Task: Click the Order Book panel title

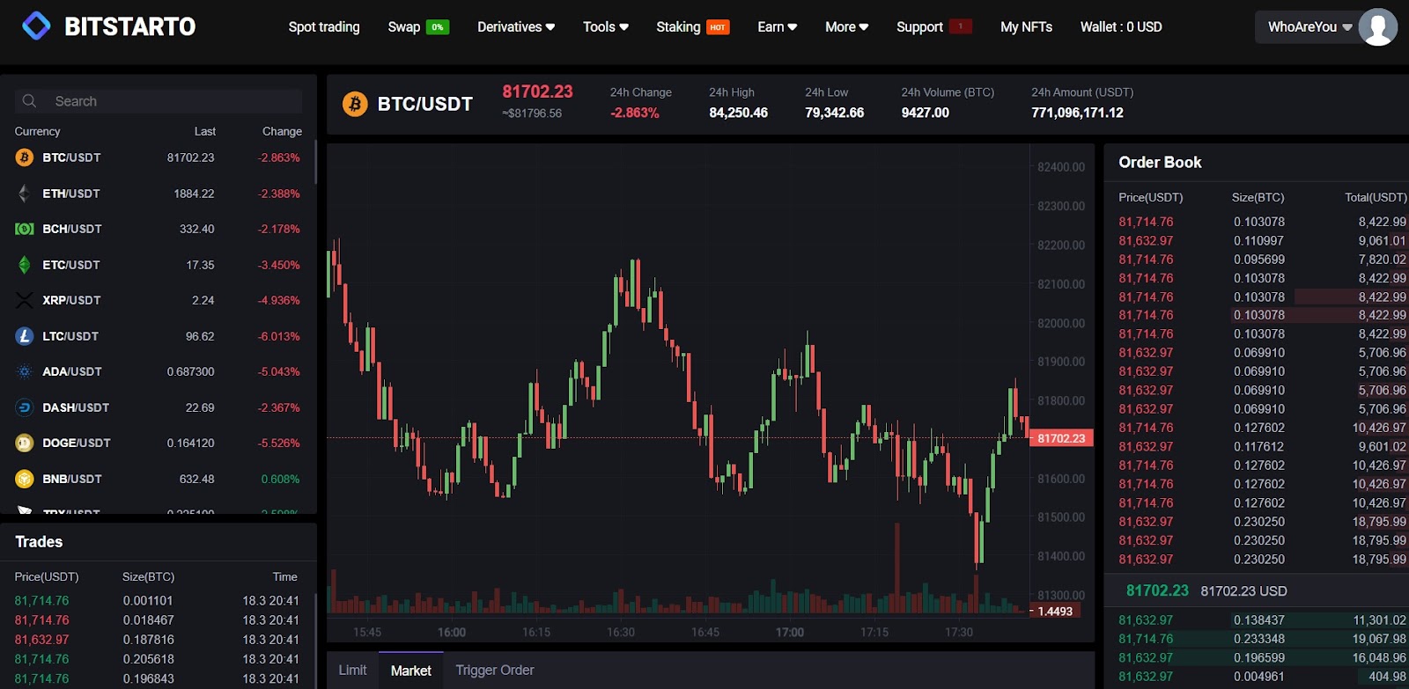Action: [x=1160, y=162]
